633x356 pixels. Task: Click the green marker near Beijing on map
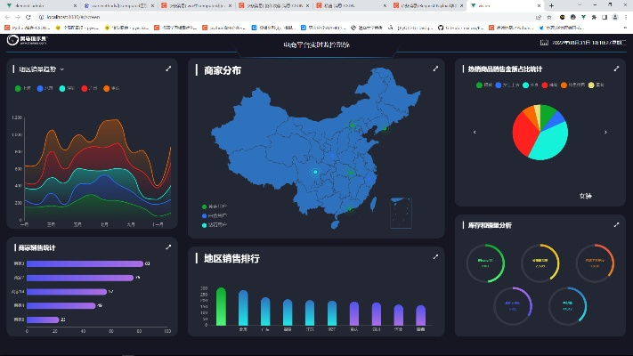(x=352, y=125)
